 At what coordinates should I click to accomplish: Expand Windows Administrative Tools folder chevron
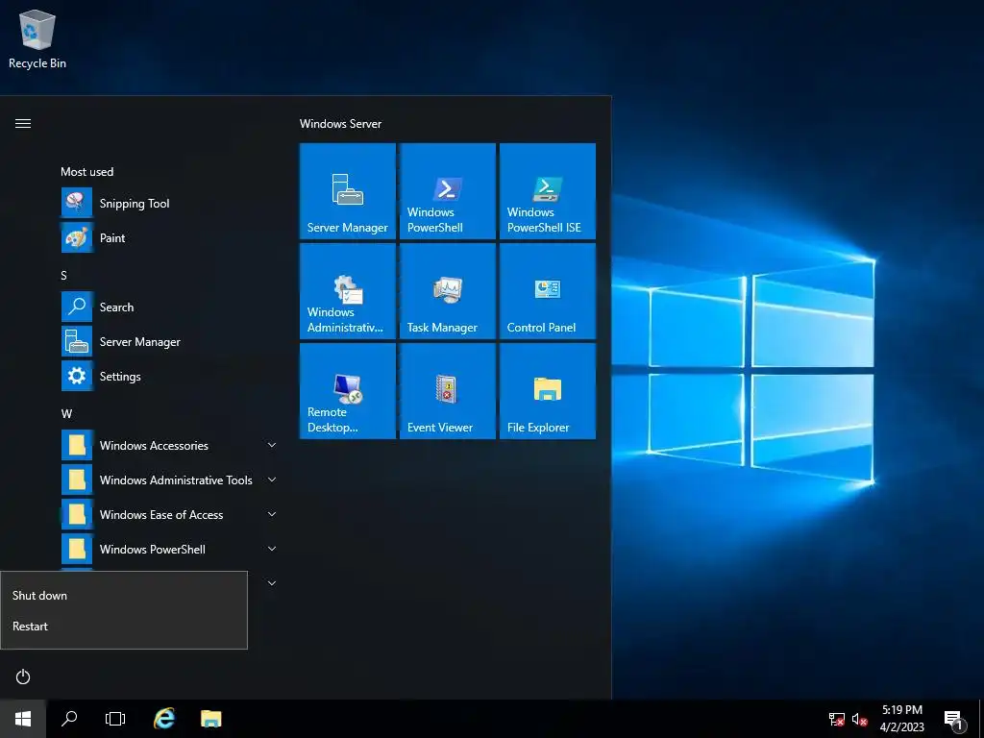pyautogui.click(x=272, y=480)
